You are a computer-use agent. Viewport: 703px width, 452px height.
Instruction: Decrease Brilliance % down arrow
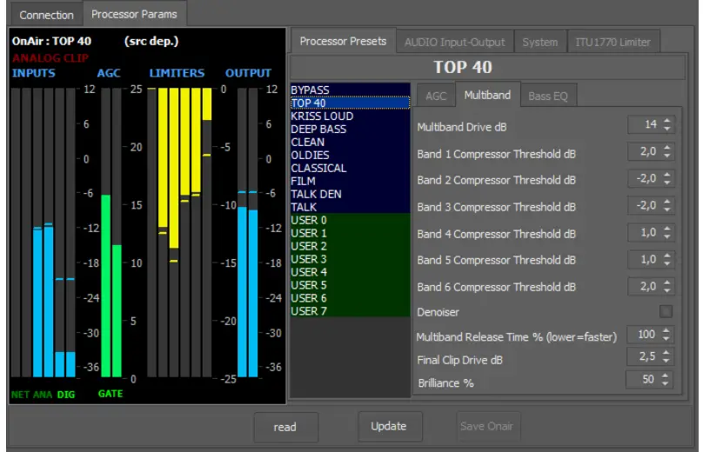(x=666, y=383)
